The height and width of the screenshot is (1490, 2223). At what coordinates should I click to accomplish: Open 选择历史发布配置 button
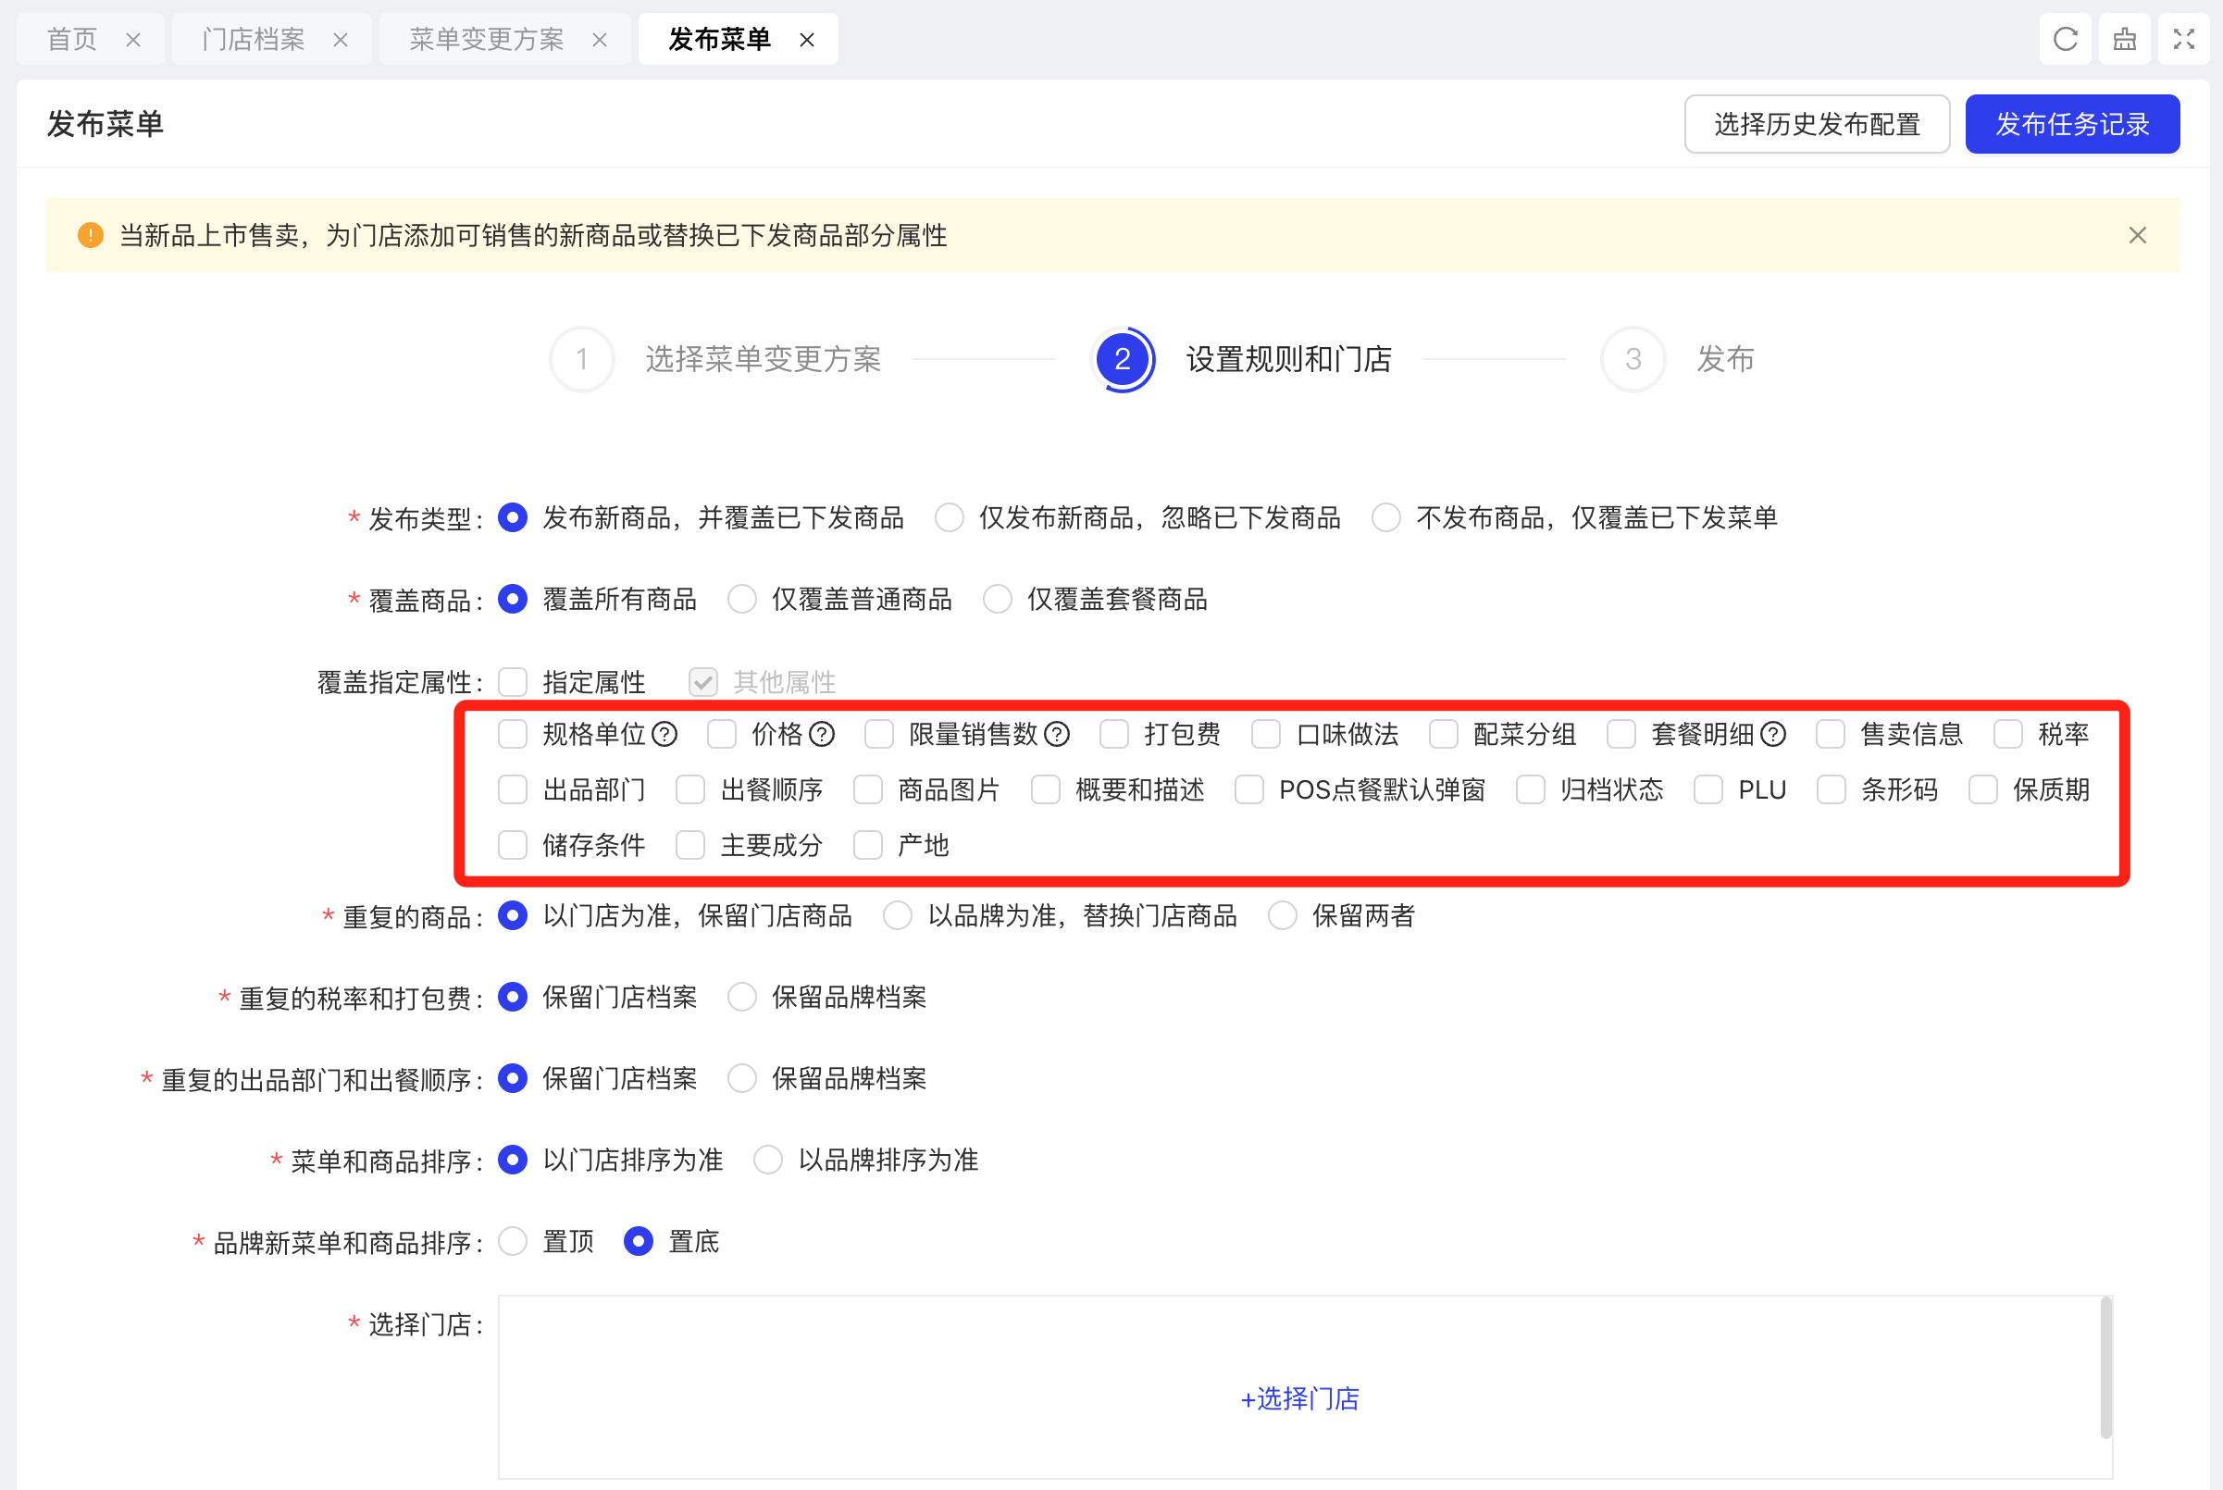1817,123
